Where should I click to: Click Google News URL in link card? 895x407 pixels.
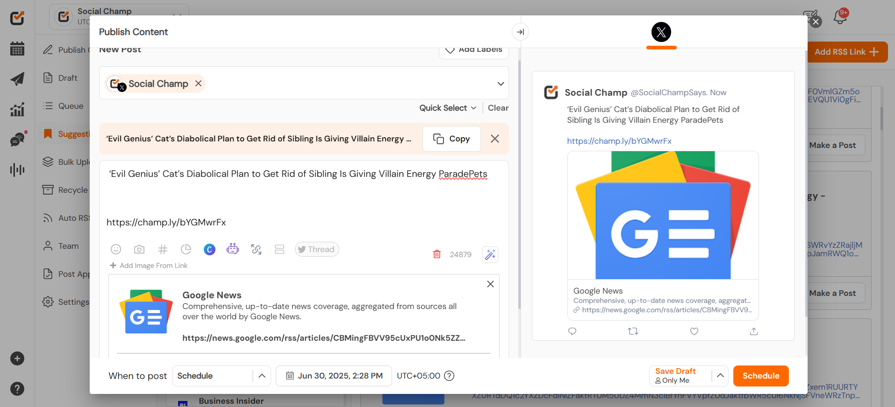point(323,338)
